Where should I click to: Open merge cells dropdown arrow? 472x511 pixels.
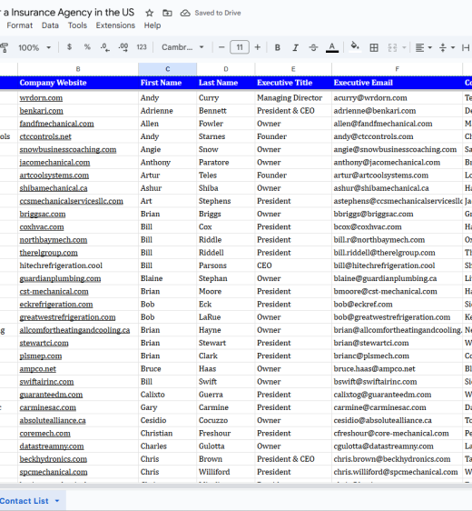pos(404,47)
